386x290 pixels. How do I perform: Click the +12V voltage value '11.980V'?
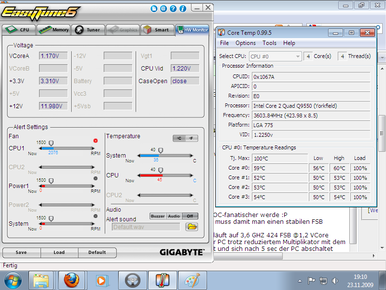[53, 106]
